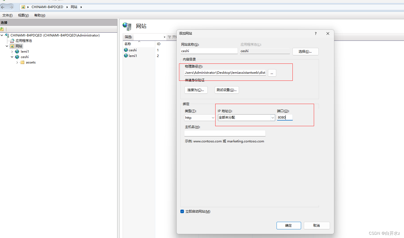Click the ceshi globe icon in sites list
The height and width of the screenshot is (238, 404).
point(126,50)
